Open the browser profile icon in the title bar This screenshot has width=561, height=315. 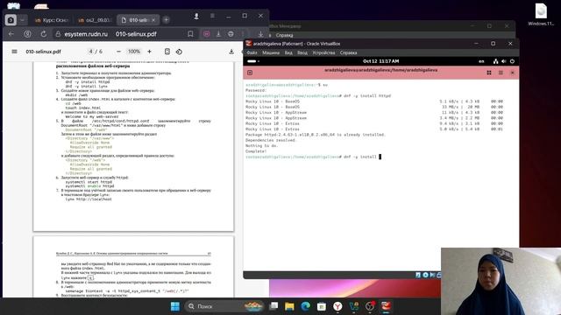pyautogui.click(x=196, y=16)
